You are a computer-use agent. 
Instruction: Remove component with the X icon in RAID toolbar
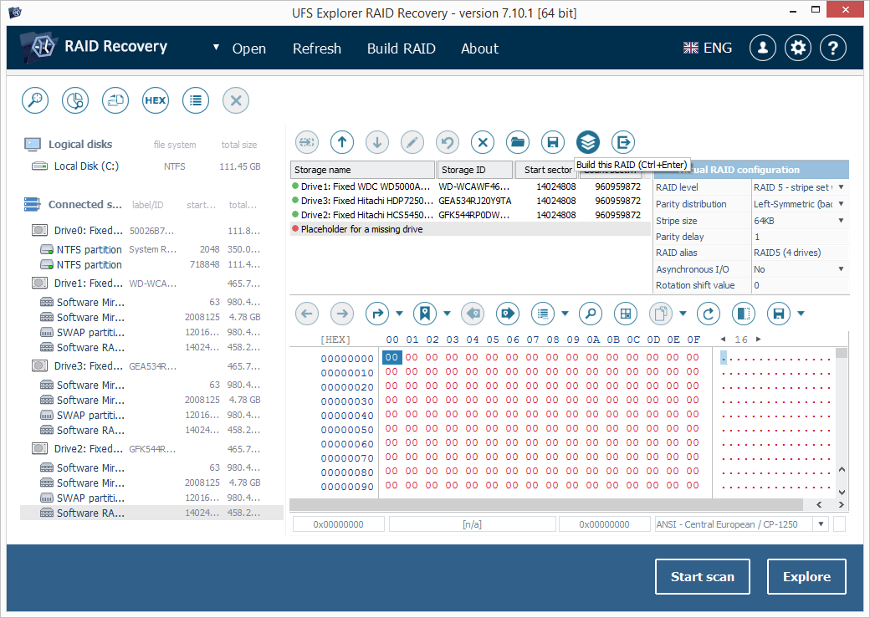click(483, 142)
